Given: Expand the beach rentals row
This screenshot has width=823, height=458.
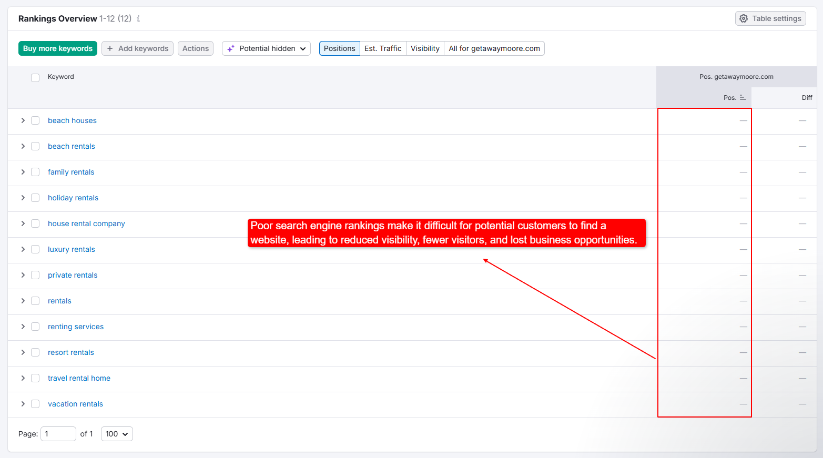Looking at the screenshot, I should click(23, 146).
